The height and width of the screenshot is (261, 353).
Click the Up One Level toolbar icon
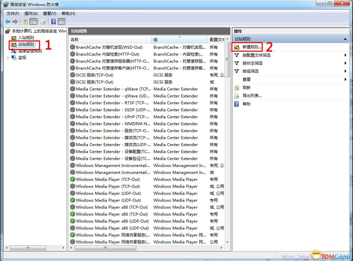tap(26, 22)
